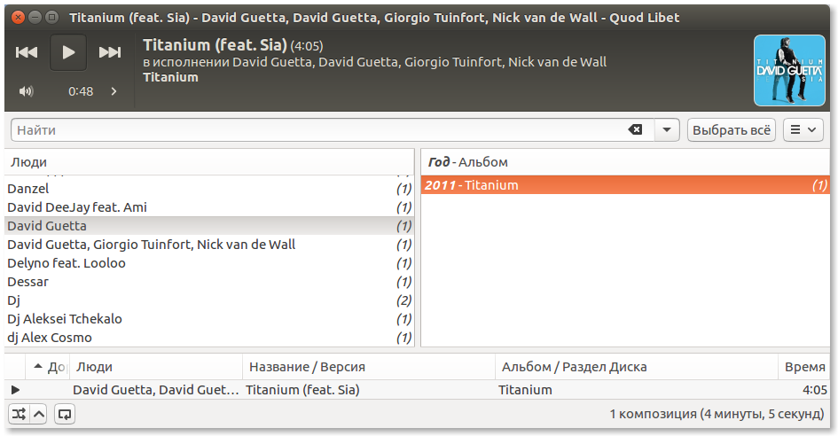The width and height of the screenshot is (838, 436).
Task: Toggle repeat playback mode
Action: click(65, 413)
